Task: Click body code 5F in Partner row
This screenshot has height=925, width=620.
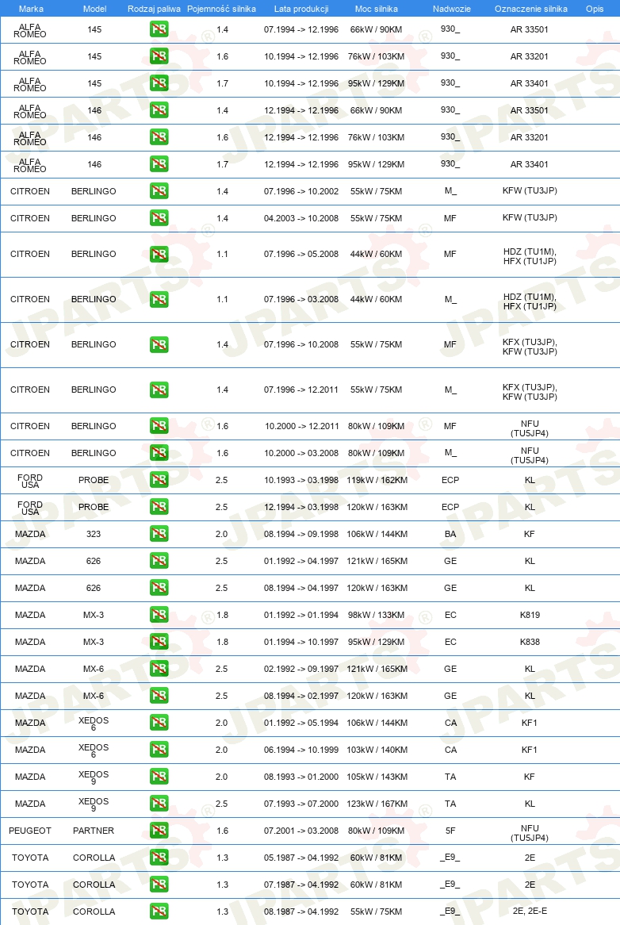Action: 450,831
